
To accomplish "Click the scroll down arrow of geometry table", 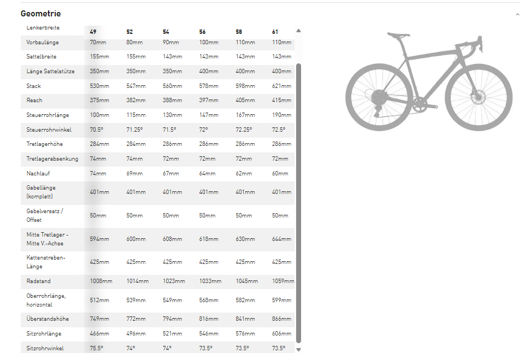I will click(x=298, y=349).
